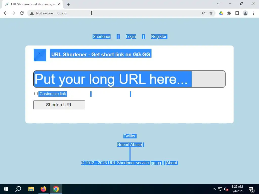Click the long URL input field
This screenshot has width=259, height=194.
click(129, 79)
